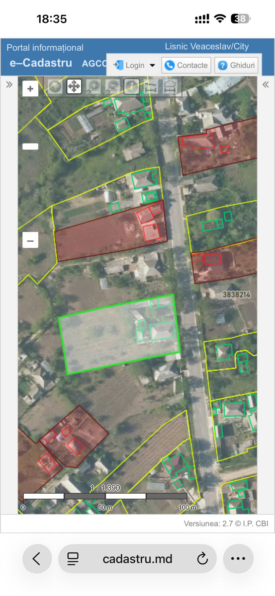Open the Contacte page
Screen dimensions: 275x596
coord(186,65)
